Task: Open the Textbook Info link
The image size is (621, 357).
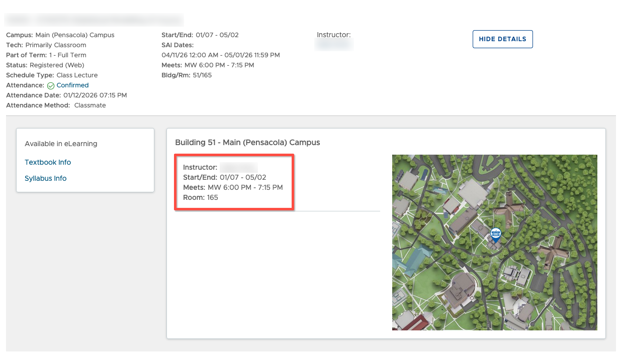Action: point(48,162)
